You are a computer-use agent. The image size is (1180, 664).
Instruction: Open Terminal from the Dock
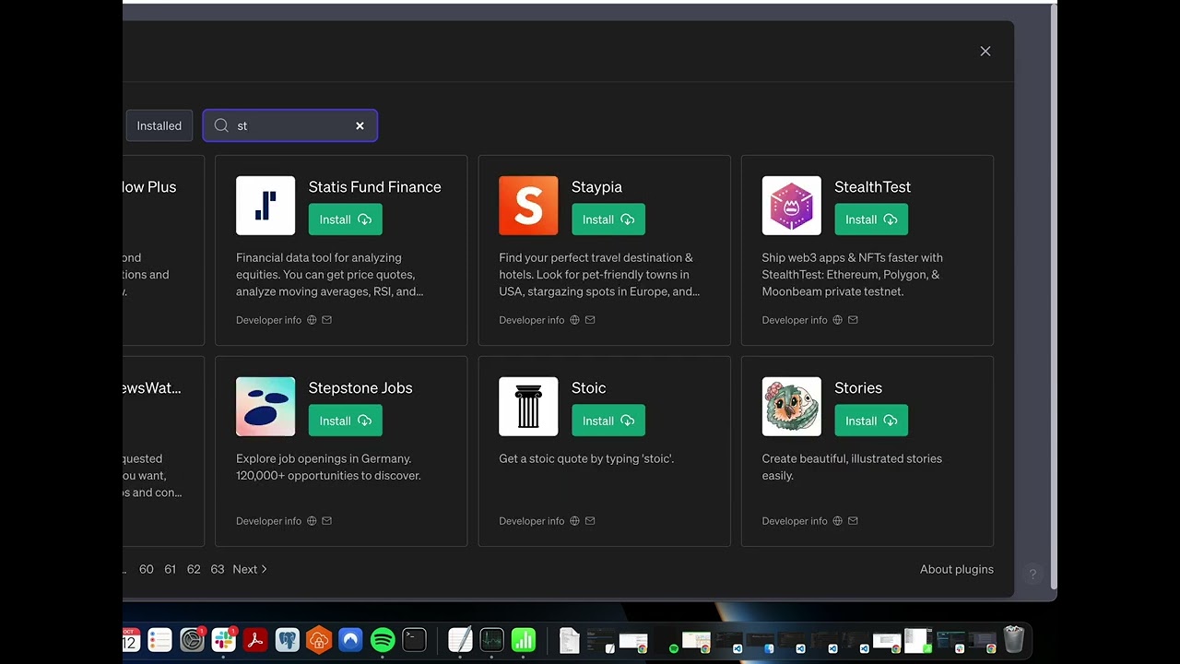415,639
